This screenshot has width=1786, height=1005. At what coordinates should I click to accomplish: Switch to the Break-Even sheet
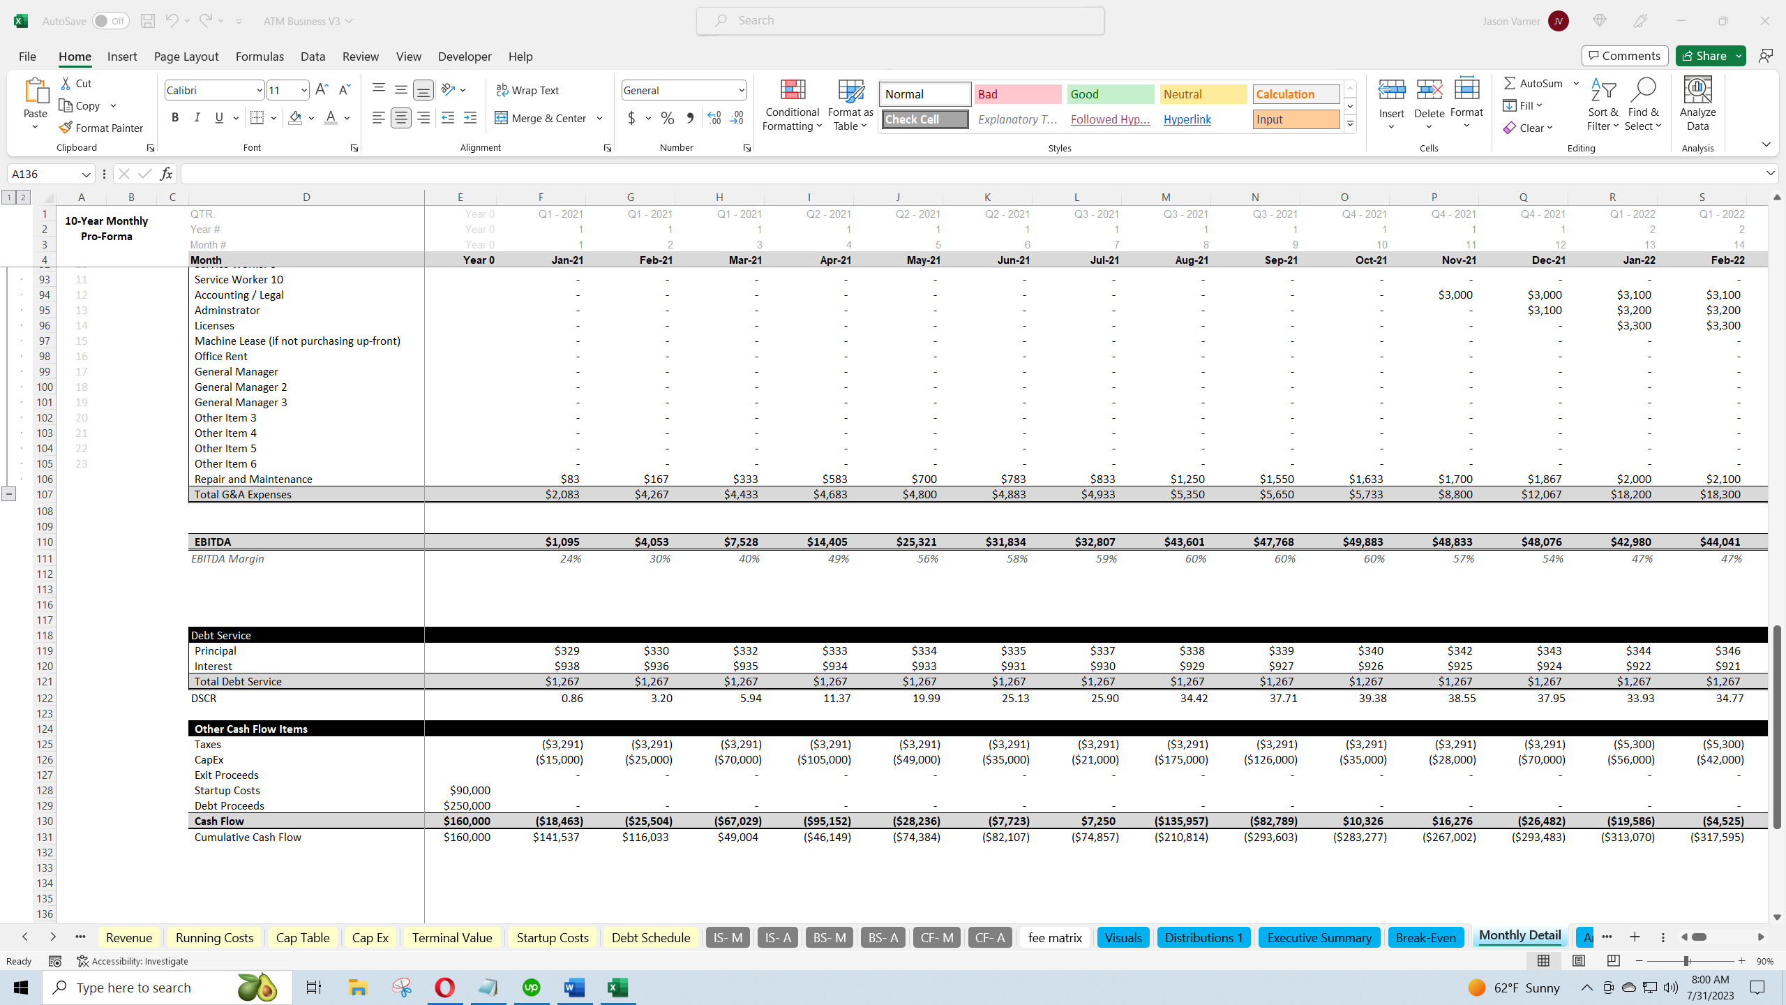[x=1425, y=937]
